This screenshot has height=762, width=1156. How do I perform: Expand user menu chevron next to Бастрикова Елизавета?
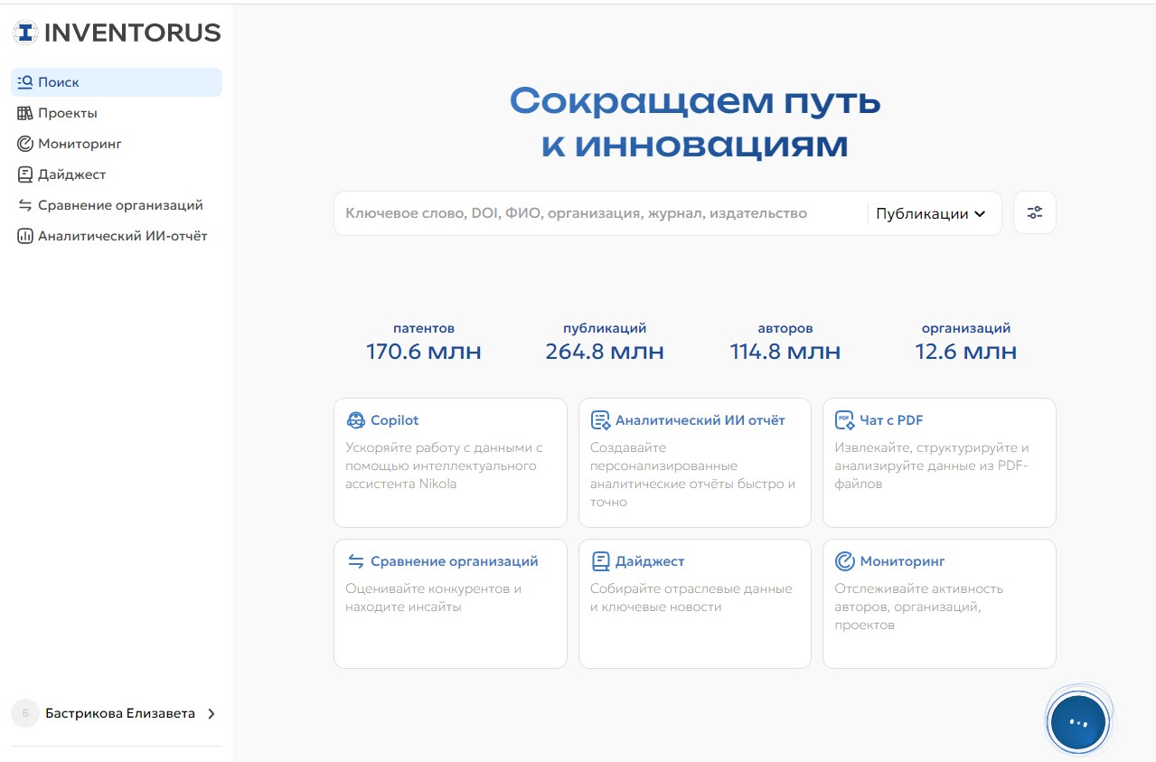[x=211, y=713]
